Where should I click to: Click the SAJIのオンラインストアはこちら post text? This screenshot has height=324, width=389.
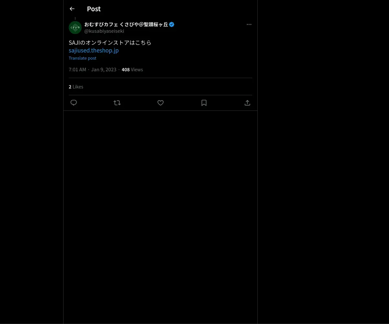click(x=110, y=42)
